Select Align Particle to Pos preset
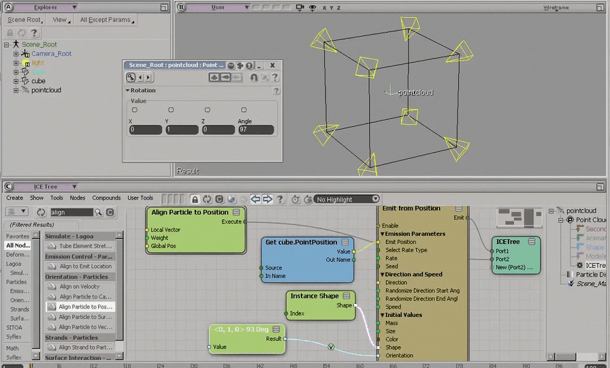 pos(80,307)
